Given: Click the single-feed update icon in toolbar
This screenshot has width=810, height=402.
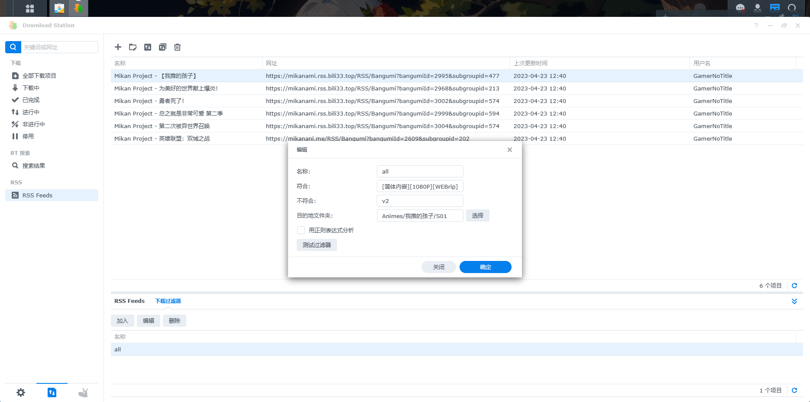Looking at the screenshot, I should (x=148, y=47).
